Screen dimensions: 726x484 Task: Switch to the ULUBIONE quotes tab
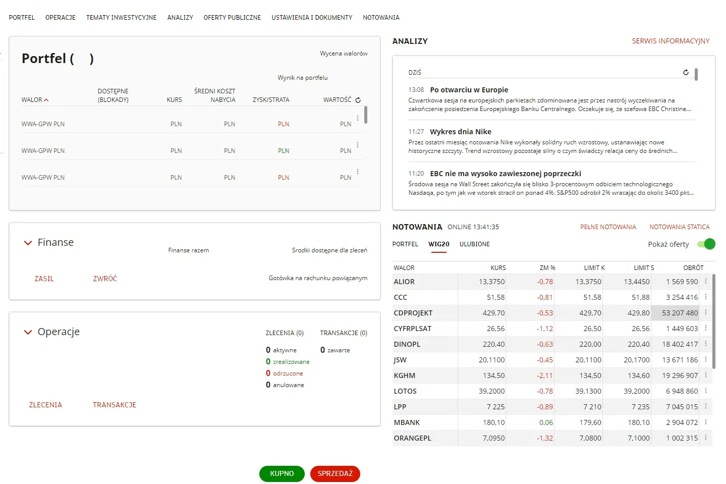pyautogui.click(x=475, y=244)
